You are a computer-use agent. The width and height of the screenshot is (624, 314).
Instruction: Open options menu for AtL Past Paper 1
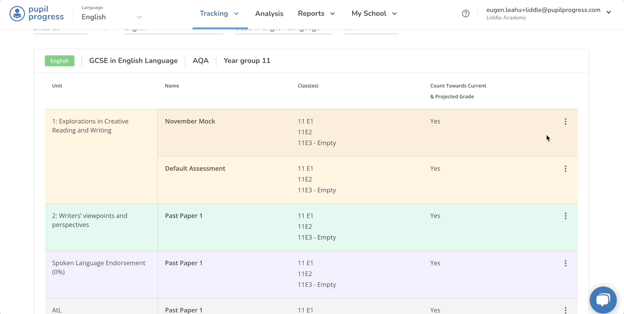[x=565, y=310]
